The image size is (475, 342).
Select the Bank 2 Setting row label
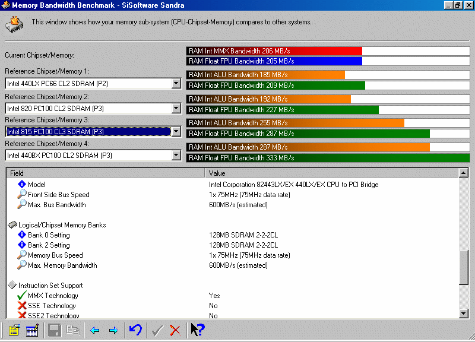click(49, 245)
